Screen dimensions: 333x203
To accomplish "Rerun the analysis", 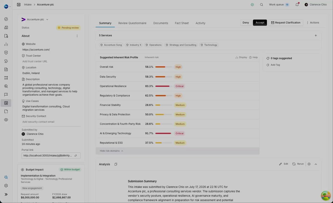I will 298,164.
